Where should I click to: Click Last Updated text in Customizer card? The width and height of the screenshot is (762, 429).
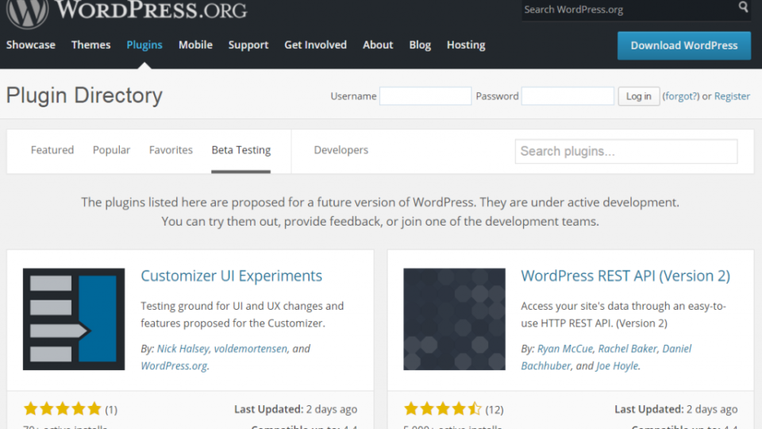[x=295, y=409]
